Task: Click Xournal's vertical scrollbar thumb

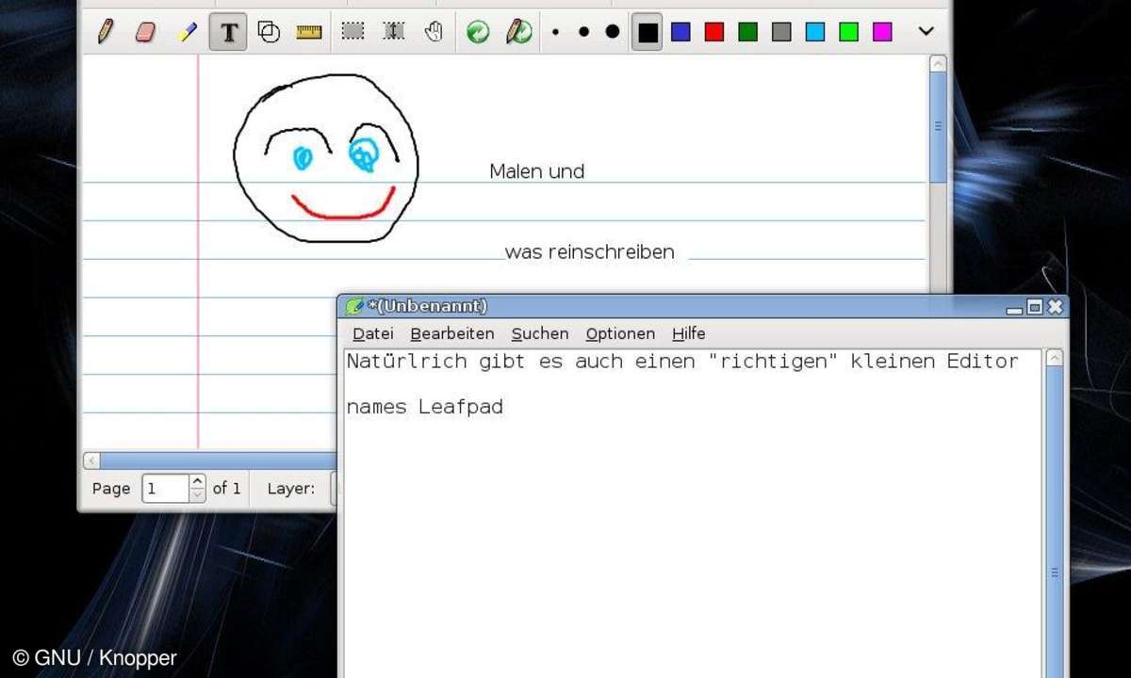Action: click(938, 127)
